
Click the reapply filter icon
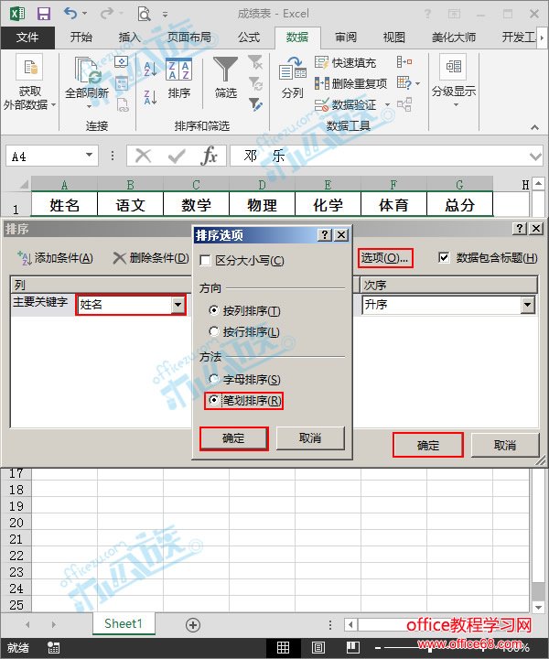255,82
